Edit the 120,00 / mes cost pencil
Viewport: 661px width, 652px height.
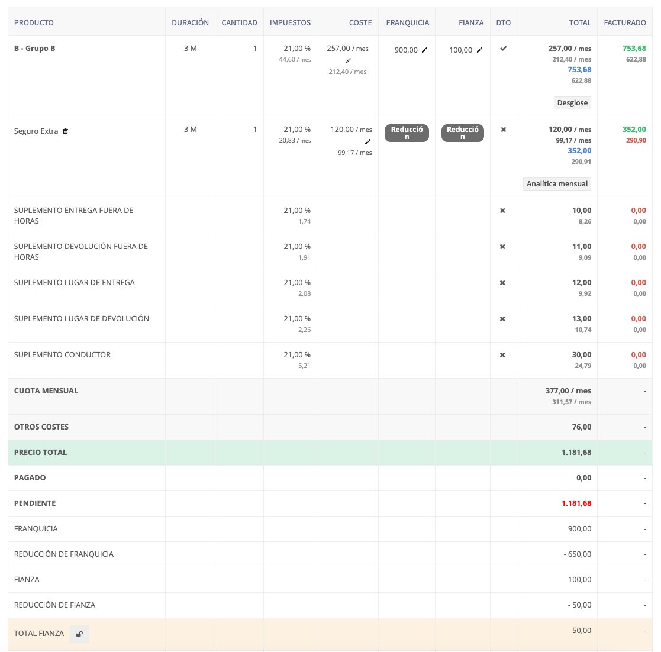(x=367, y=141)
